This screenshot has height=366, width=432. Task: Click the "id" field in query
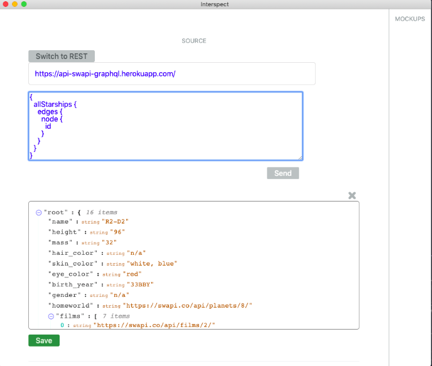48,126
